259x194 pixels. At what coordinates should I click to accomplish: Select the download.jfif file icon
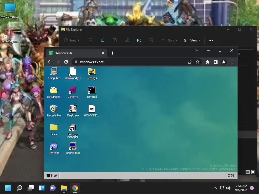(x=73, y=73)
